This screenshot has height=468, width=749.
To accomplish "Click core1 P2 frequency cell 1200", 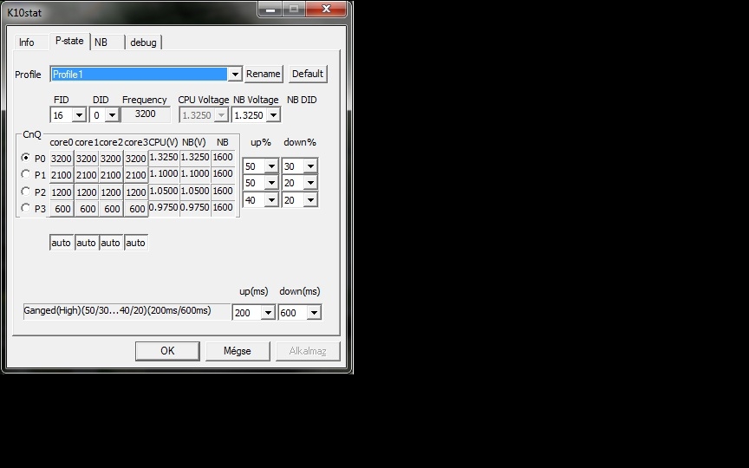I will point(87,192).
